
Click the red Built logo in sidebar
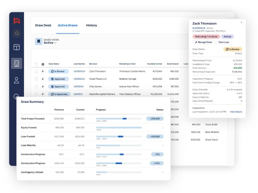[x=17, y=21]
